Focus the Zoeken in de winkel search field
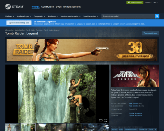The image size is (164, 131). (x=128, y=16)
